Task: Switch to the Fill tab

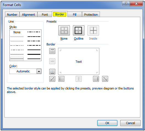Action: [x=75, y=15]
